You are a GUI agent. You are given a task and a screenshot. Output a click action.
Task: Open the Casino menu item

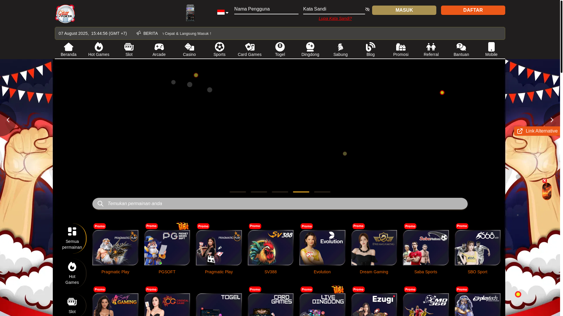click(189, 49)
